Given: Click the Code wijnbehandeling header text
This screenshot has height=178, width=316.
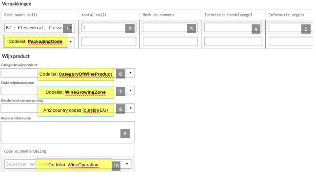Looking at the screenshot, I should point(25,151).
